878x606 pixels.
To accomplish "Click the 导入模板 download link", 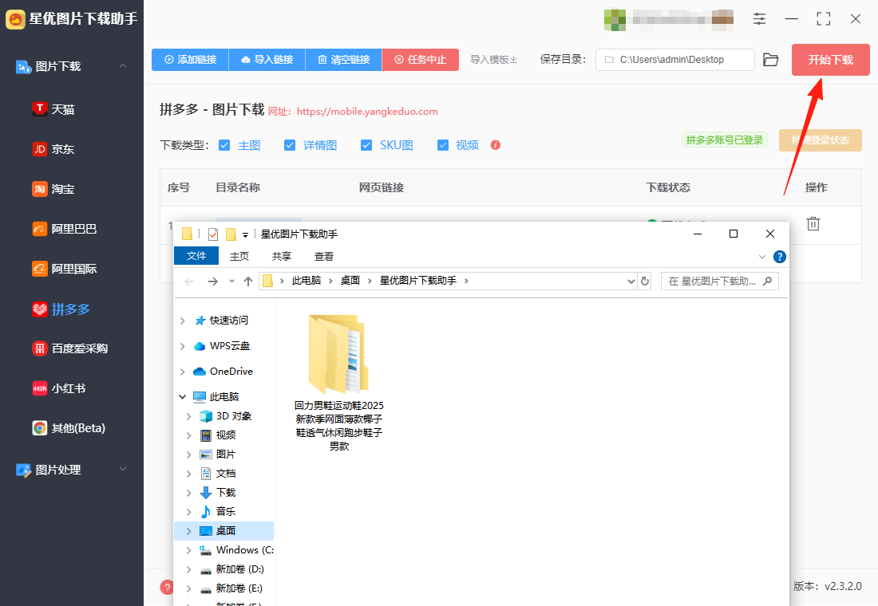I will point(493,60).
